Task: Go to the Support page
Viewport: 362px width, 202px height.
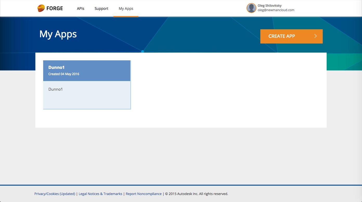Action: pos(101,8)
